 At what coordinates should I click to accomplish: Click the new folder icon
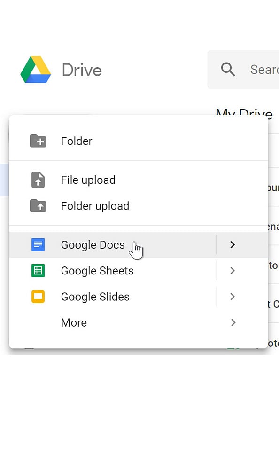(x=38, y=141)
